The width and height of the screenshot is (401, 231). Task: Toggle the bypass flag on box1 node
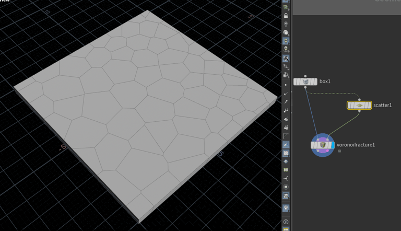coord(296,82)
